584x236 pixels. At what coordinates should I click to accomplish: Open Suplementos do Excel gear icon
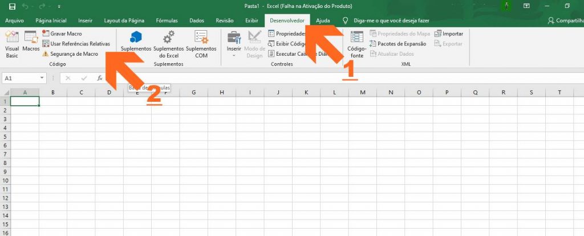[169, 37]
